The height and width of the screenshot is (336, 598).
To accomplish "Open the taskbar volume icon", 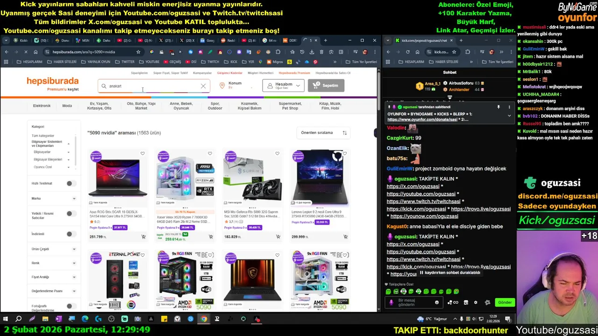I will click(475, 319).
